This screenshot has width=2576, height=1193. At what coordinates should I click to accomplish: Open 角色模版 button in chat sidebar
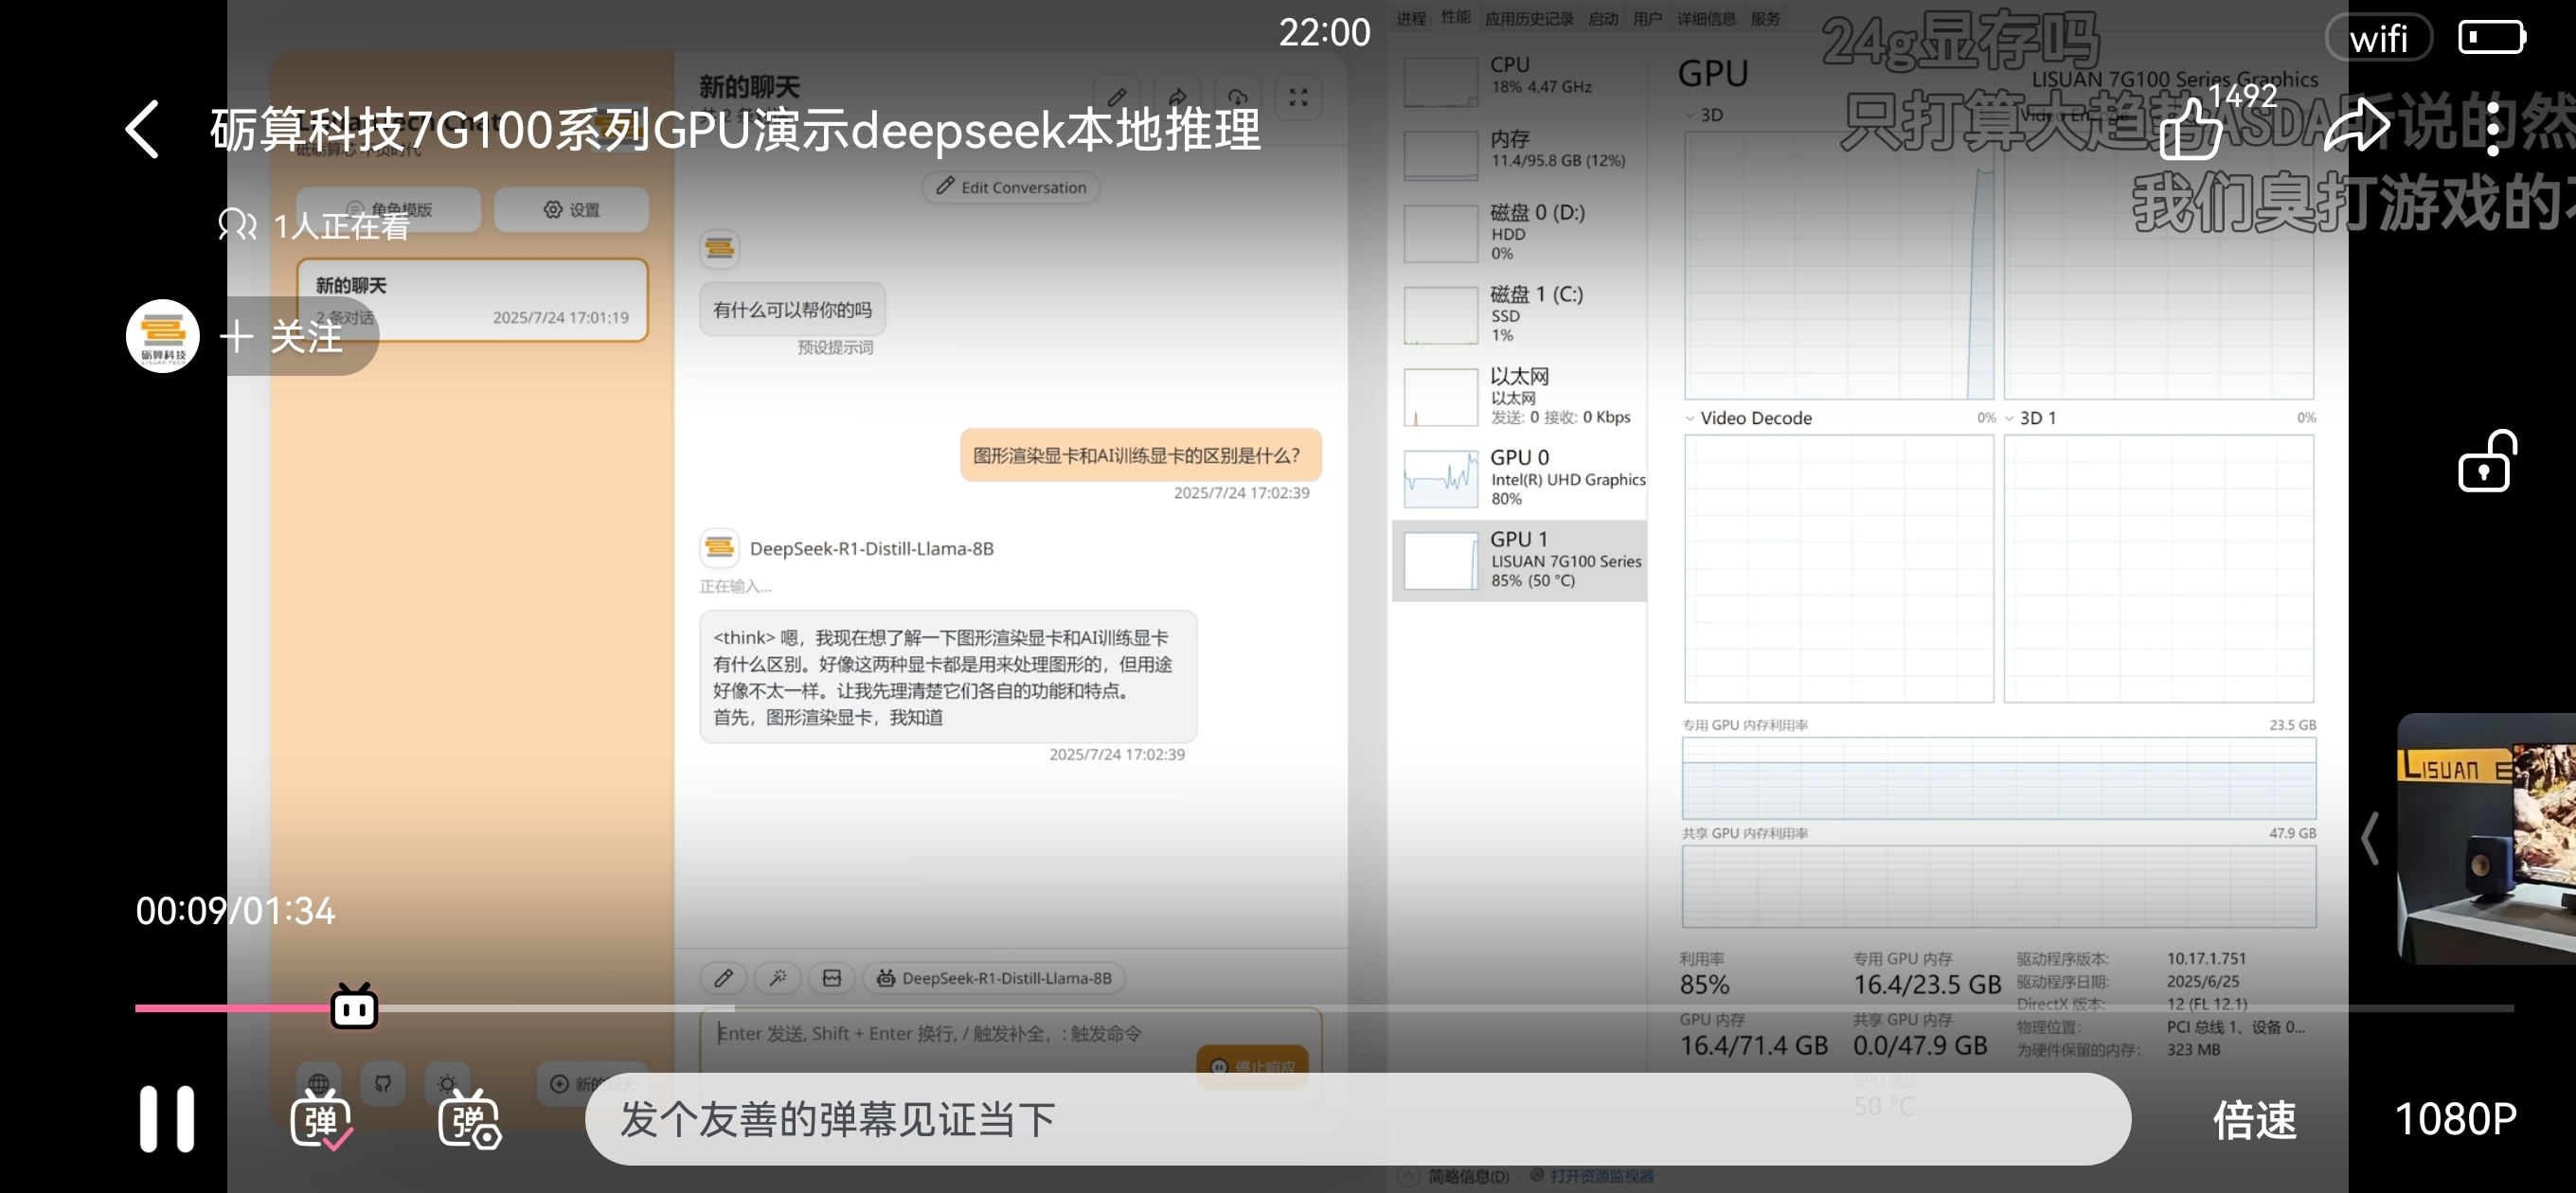point(389,209)
